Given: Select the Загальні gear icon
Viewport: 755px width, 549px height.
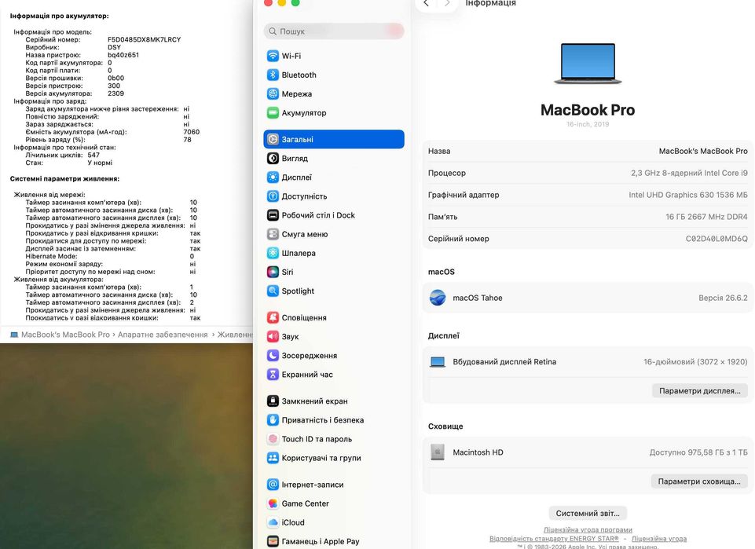Looking at the screenshot, I should [273, 139].
